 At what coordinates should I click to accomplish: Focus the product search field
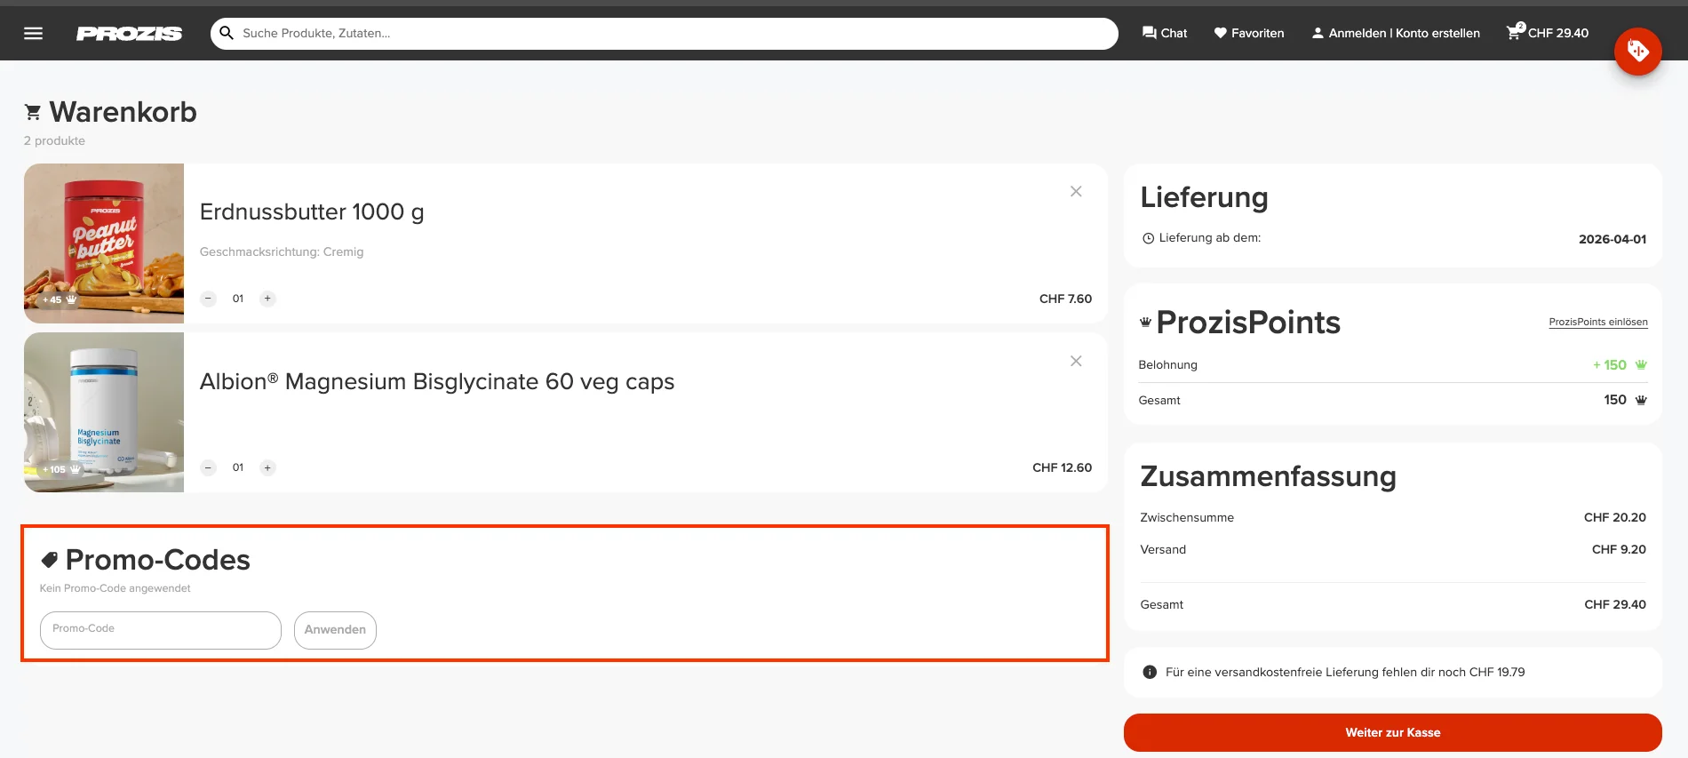664,33
